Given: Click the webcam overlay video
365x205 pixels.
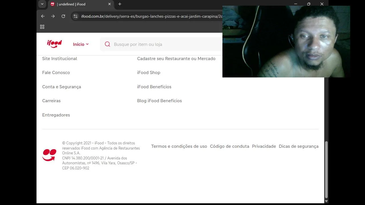Looking at the screenshot, I should click(286, 42).
